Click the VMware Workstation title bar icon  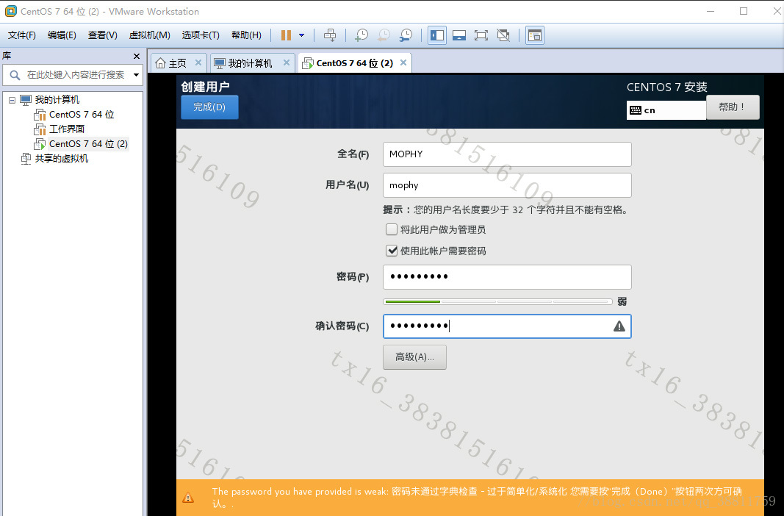pos(10,11)
